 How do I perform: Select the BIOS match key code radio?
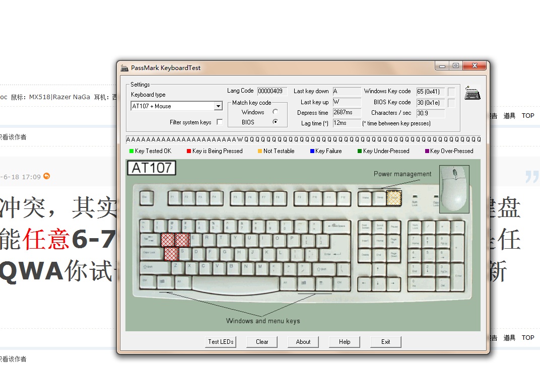(275, 121)
